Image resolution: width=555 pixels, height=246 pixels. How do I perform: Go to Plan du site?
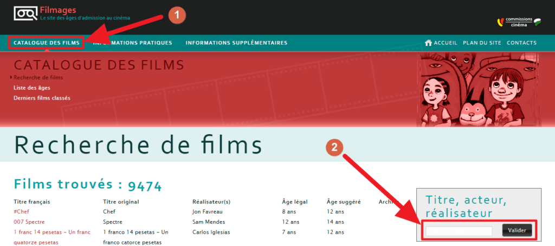pyautogui.click(x=482, y=43)
